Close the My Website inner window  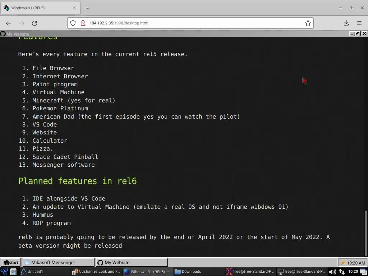point(364,34)
